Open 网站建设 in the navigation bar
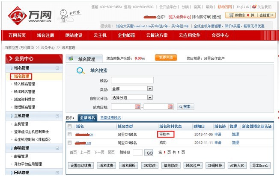 [x=74, y=35]
